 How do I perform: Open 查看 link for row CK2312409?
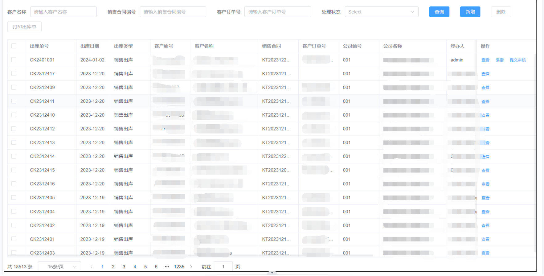[x=485, y=88]
